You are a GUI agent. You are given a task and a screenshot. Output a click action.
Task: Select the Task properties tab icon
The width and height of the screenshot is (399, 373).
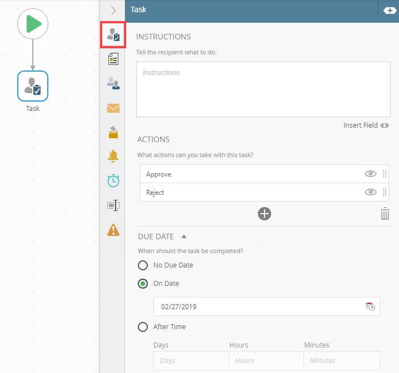(113, 34)
